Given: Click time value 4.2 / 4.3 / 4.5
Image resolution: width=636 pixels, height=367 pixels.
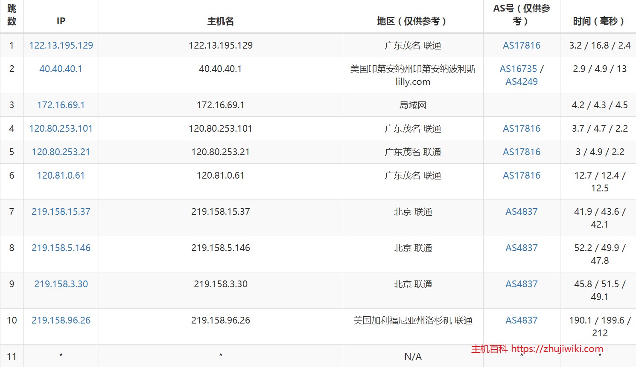Looking at the screenshot, I should pos(600,105).
